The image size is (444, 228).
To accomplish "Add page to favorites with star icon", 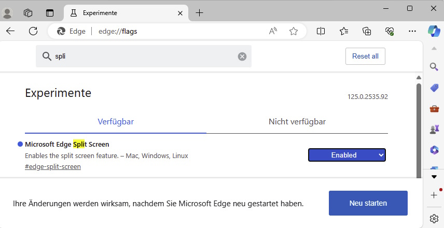I will (x=294, y=31).
